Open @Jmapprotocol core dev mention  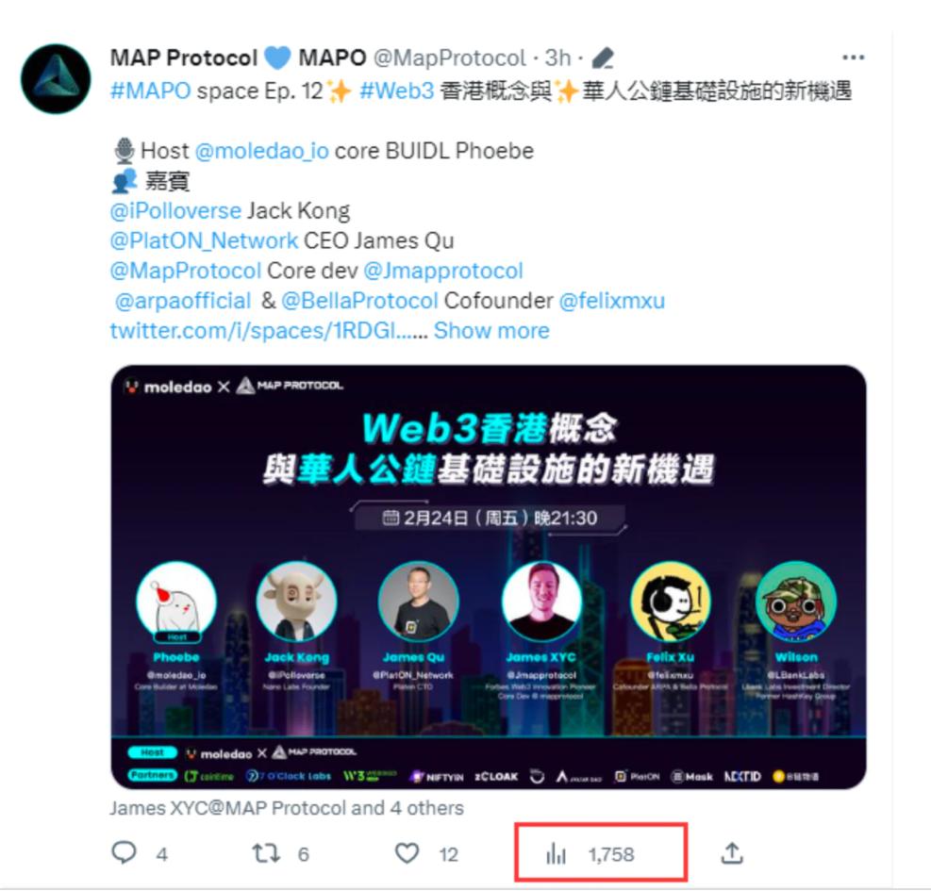(443, 271)
